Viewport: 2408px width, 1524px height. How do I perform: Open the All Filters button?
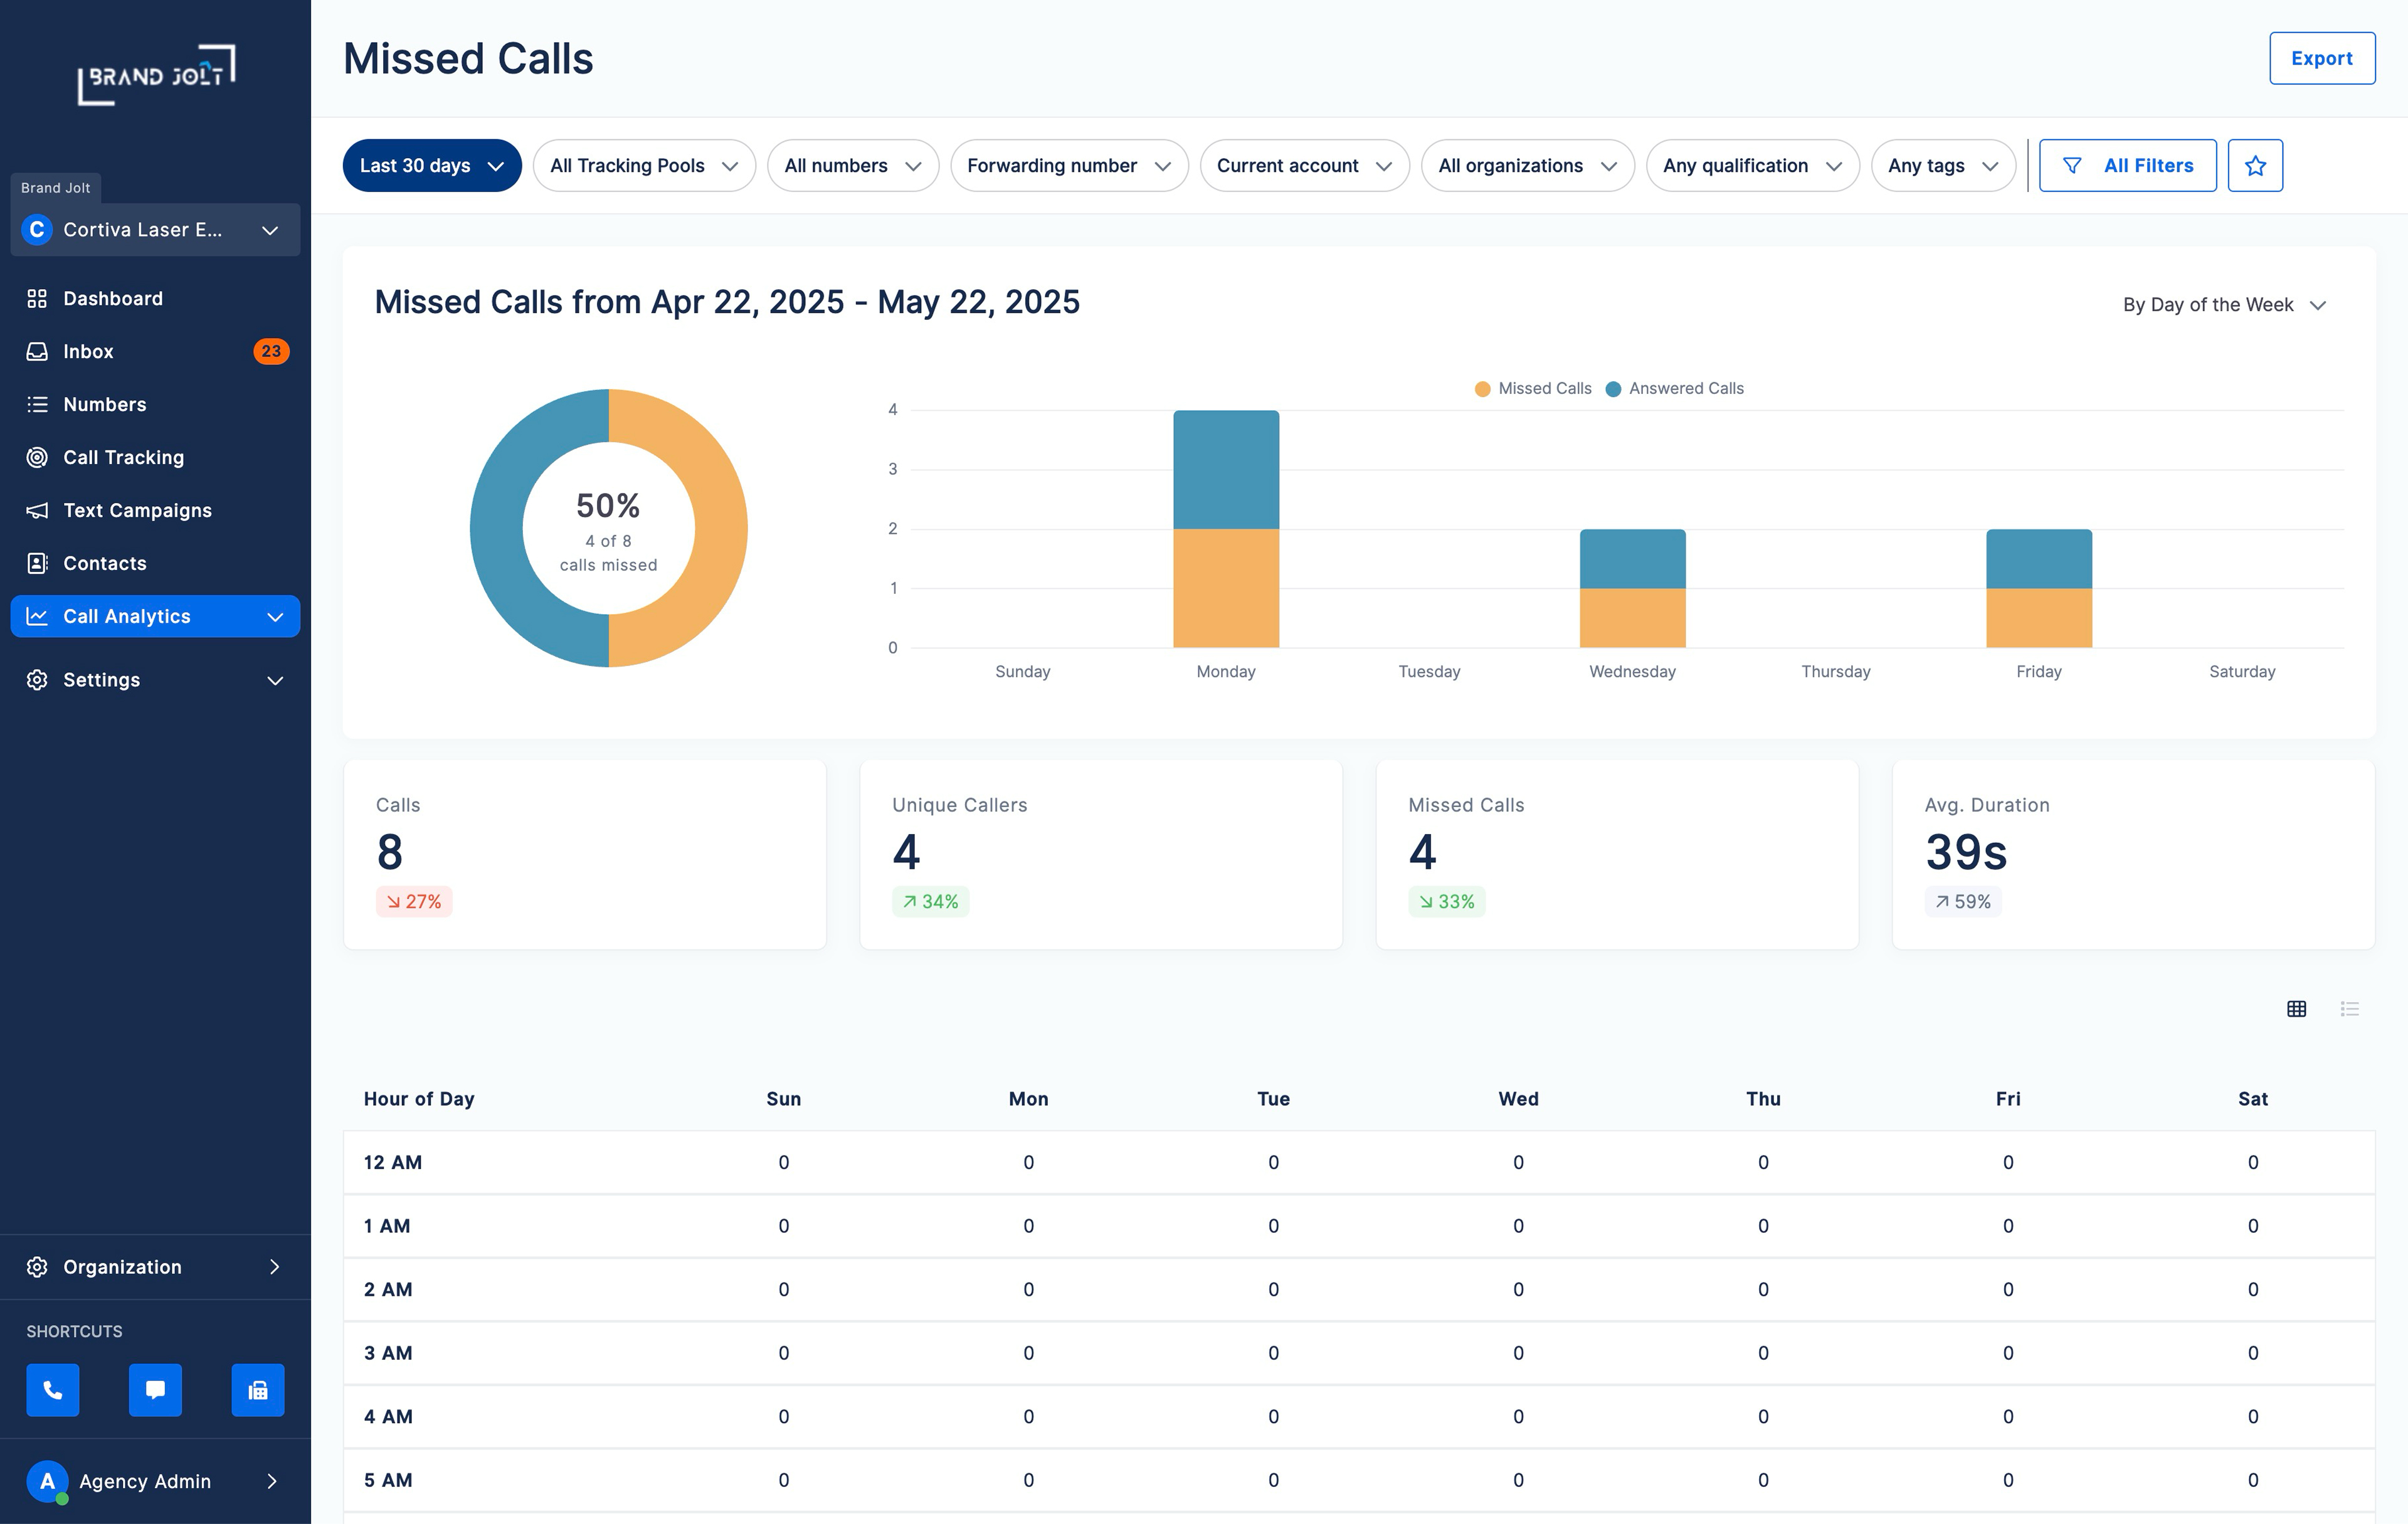[x=2127, y=166]
